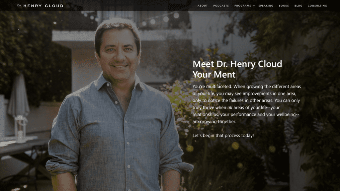The image size is (340, 191).
Task: Click the animated "Your Ment" headline text
Action: [x=214, y=75]
